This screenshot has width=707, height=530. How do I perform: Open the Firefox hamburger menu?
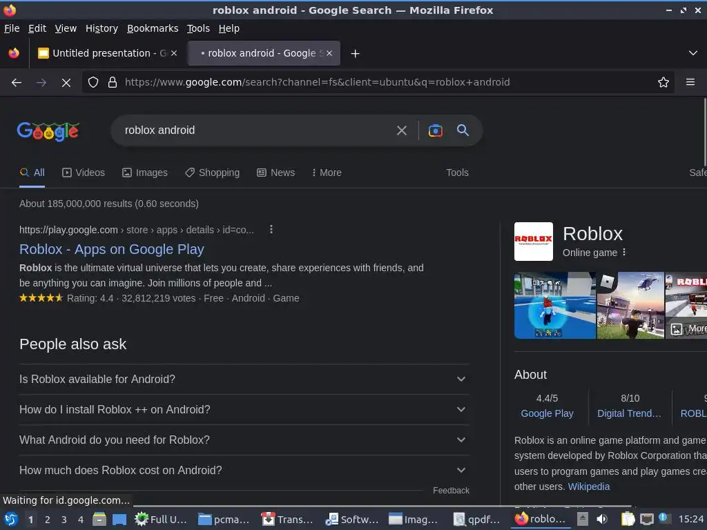point(690,82)
